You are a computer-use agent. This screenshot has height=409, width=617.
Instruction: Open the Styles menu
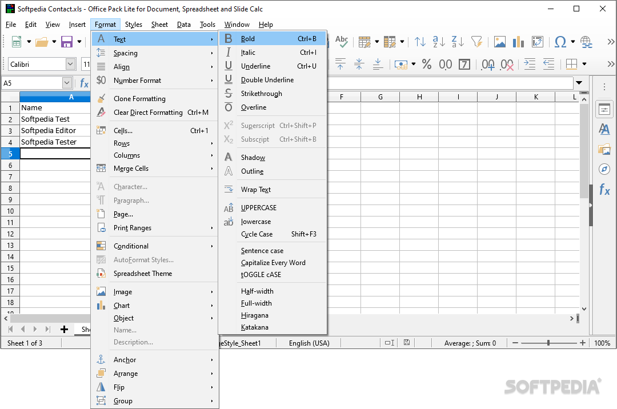click(x=133, y=25)
